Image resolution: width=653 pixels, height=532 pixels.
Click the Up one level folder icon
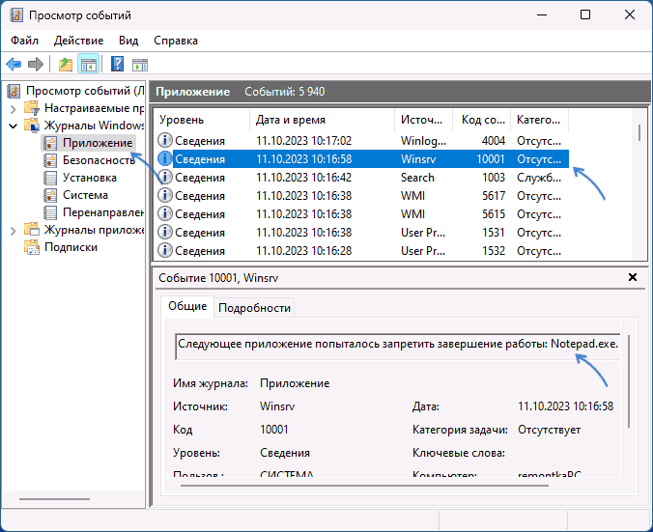coord(65,65)
